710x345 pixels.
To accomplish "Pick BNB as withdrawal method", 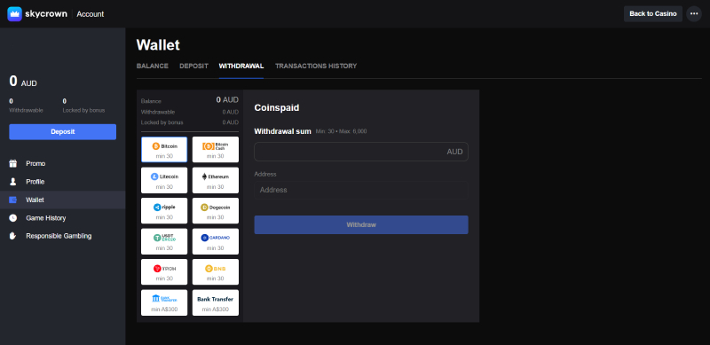I will pos(216,271).
